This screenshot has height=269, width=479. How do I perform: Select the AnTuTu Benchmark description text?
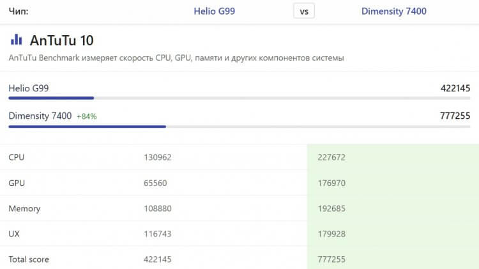point(176,58)
